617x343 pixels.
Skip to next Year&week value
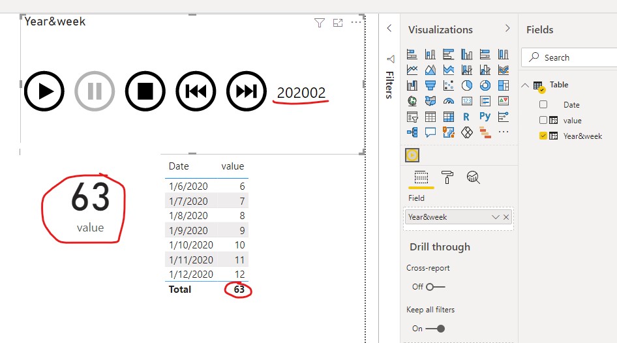(x=247, y=91)
